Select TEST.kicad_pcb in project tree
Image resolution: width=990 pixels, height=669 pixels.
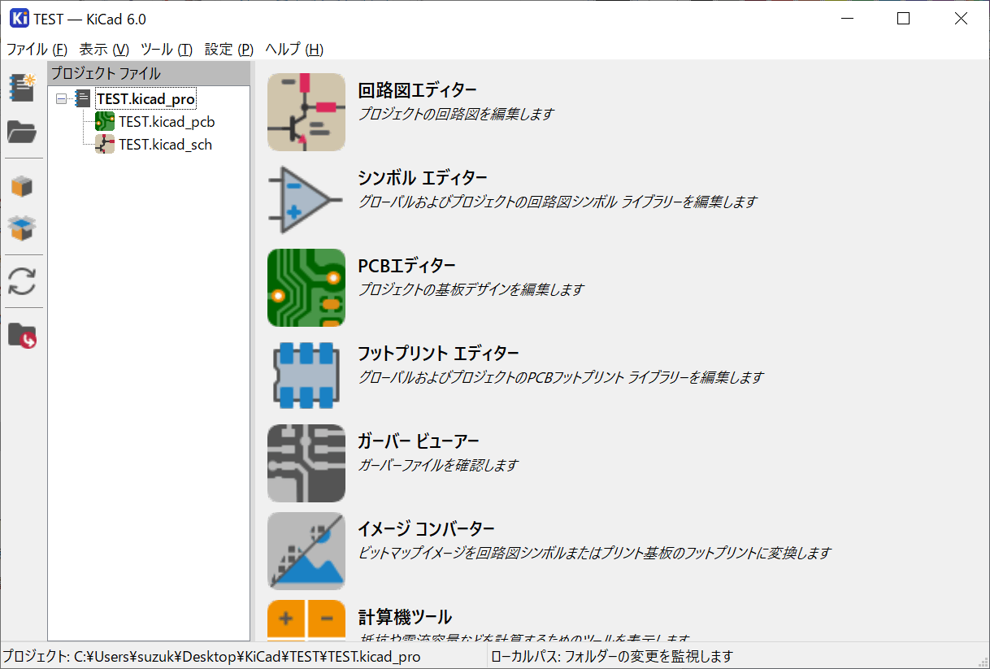(x=167, y=122)
